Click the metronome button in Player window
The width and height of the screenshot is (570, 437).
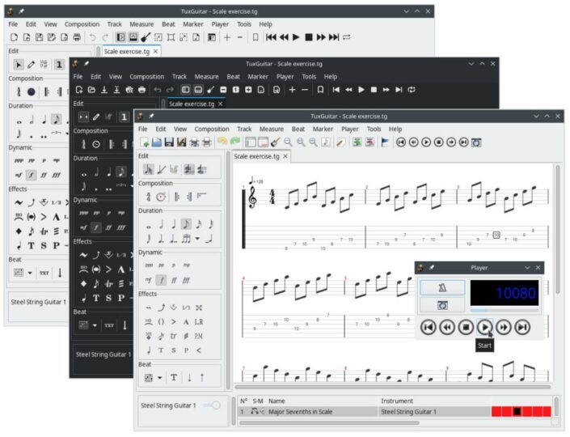[442, 288]
